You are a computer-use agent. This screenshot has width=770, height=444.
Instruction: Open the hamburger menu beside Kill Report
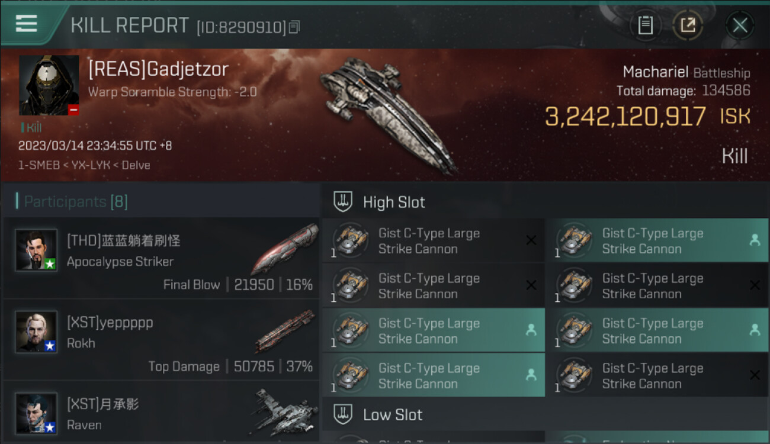26,24
